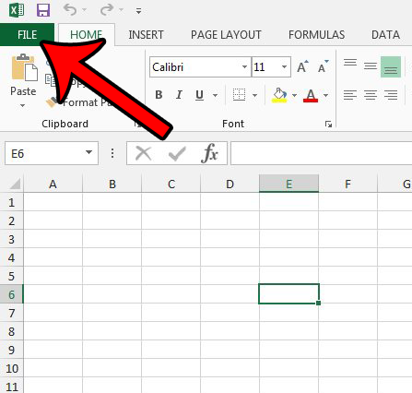This screenshot has height=393, width=412.
Task: Open fill color dropdown arrow
Action: (294, 95)
